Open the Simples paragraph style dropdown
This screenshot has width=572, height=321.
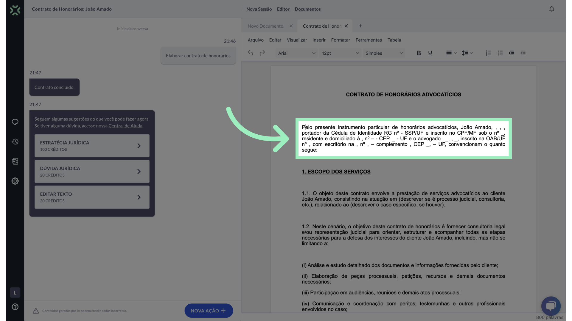pyautogui.click(x=384, y=53)
